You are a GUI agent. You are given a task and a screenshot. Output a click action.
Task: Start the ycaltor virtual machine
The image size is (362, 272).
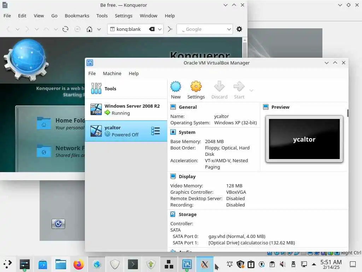(239, 90)
